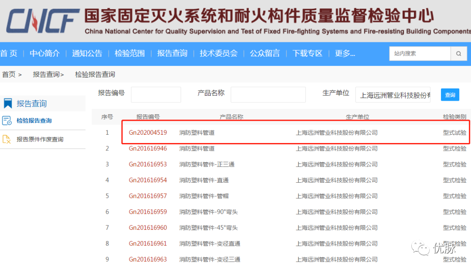
Task: Focus the 产品名称 input field
Action: tap(268, 95)
